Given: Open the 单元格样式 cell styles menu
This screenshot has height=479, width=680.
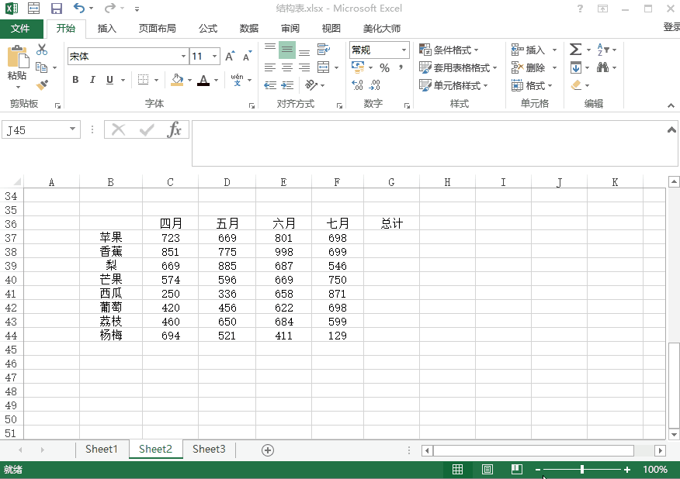Looking at the screenshot, I should click(x=453, y=85).
